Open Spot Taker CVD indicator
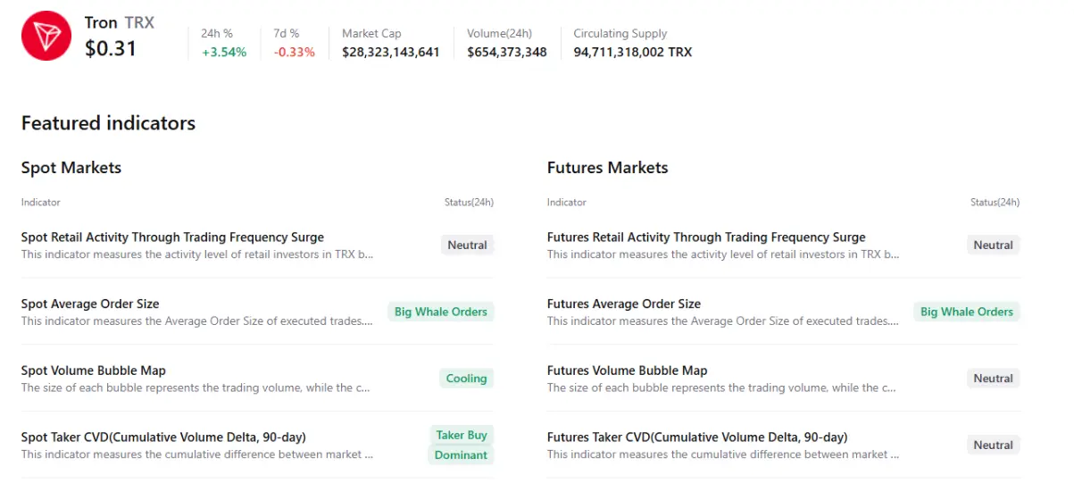 pyautogui.click(x=163, y=437)
